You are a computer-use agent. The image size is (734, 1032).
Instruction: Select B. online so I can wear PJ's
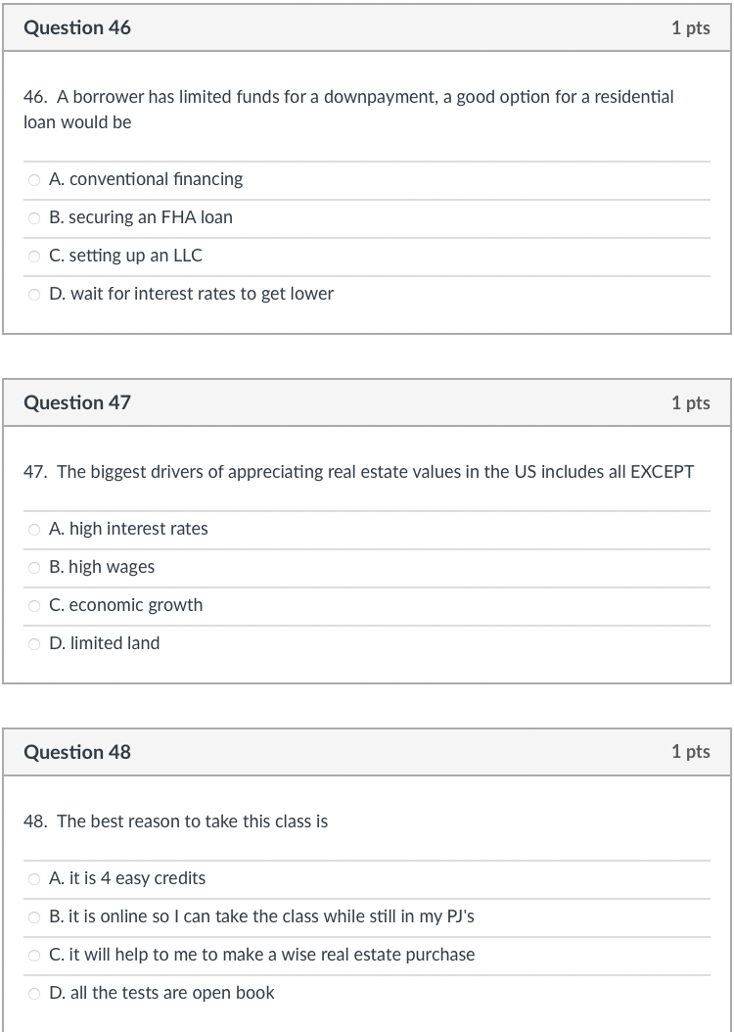point(33,916)
